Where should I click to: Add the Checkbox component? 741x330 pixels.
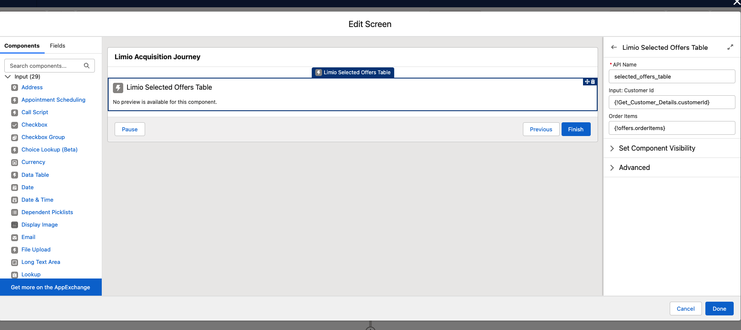click(x=34, y=125)
